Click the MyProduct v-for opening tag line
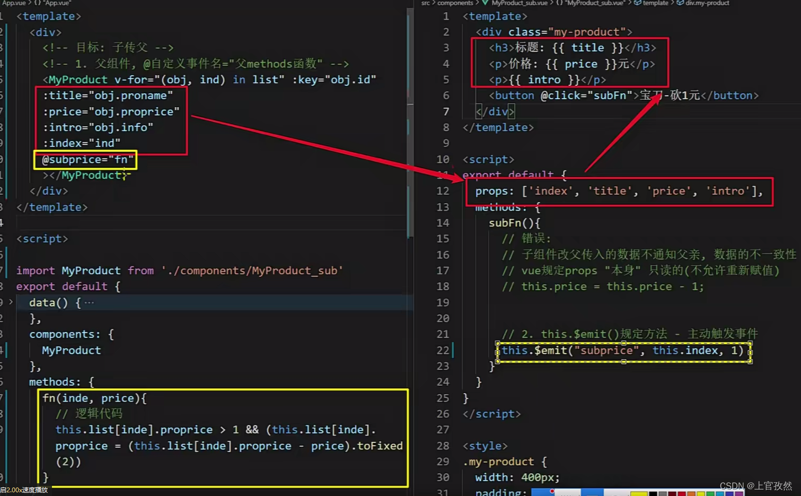 click(x=209, y=80)
